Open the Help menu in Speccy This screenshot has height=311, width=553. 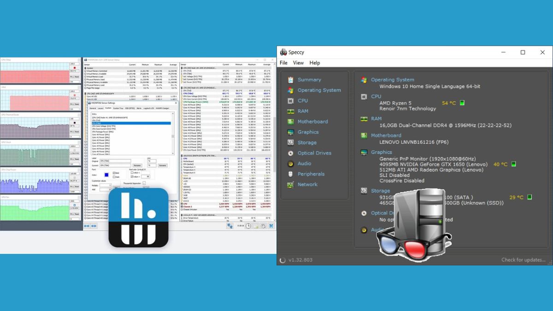(315, 63)
